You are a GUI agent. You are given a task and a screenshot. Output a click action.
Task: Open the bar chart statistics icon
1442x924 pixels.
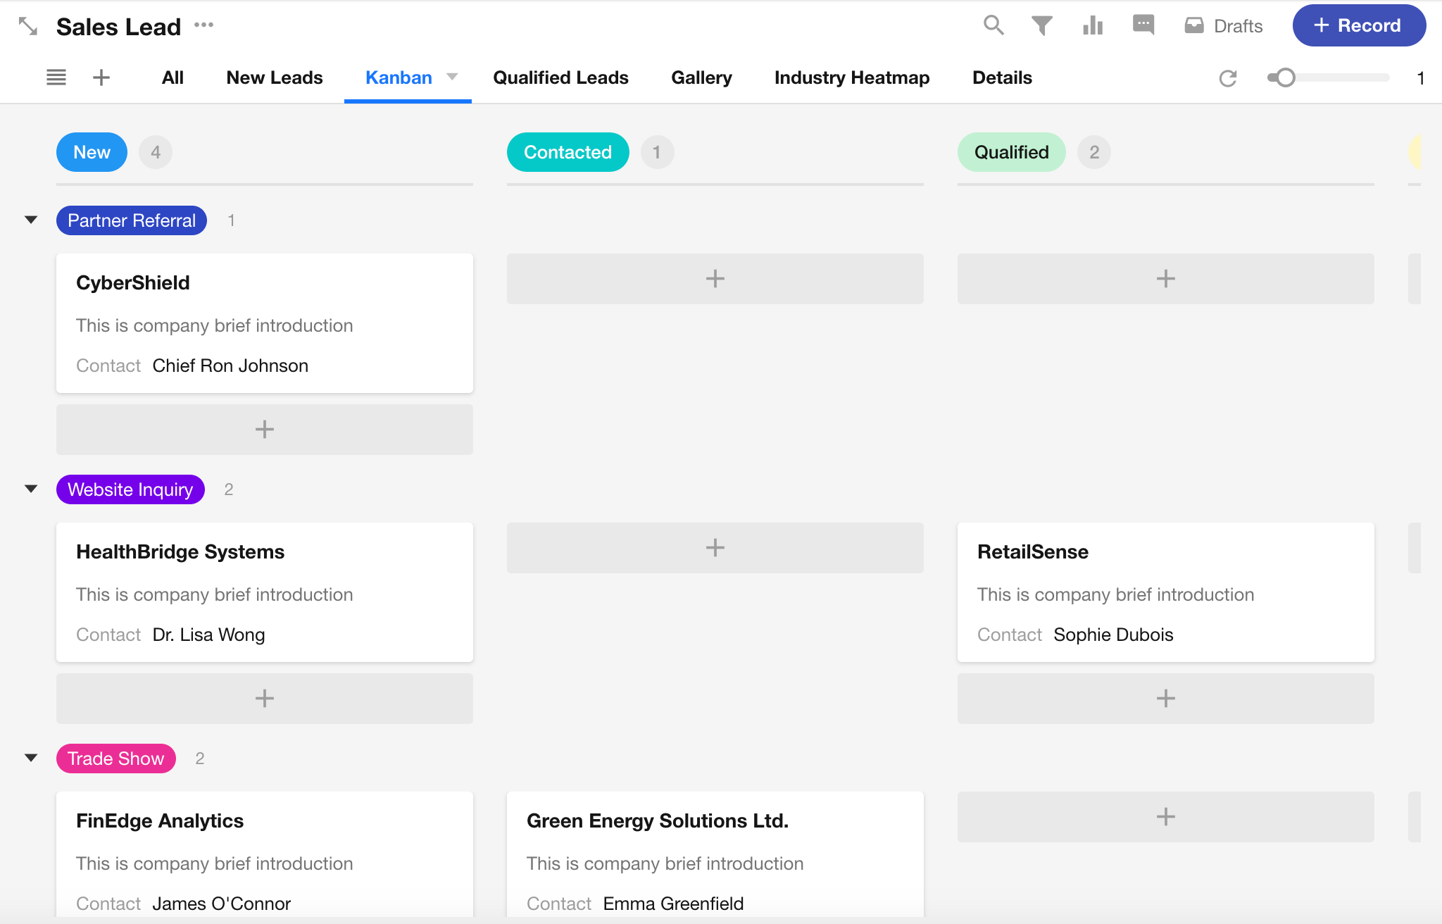pos(1093,26)
